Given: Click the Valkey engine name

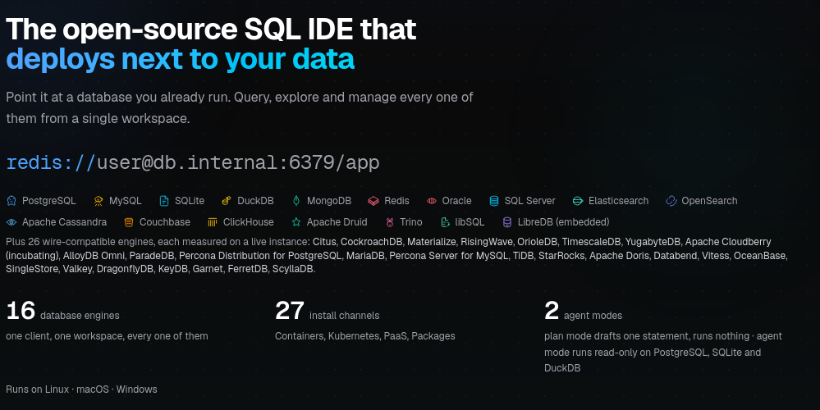Looking at the screenshot, I should [77, 270].
